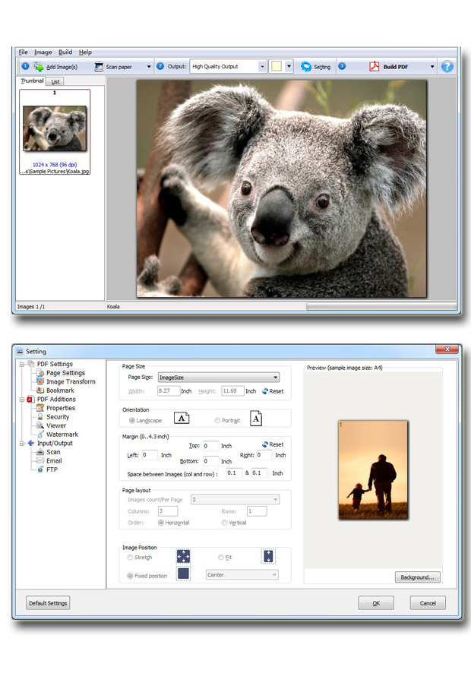Open the Help menu
471x689 pixels.
(x=85, y=52)
